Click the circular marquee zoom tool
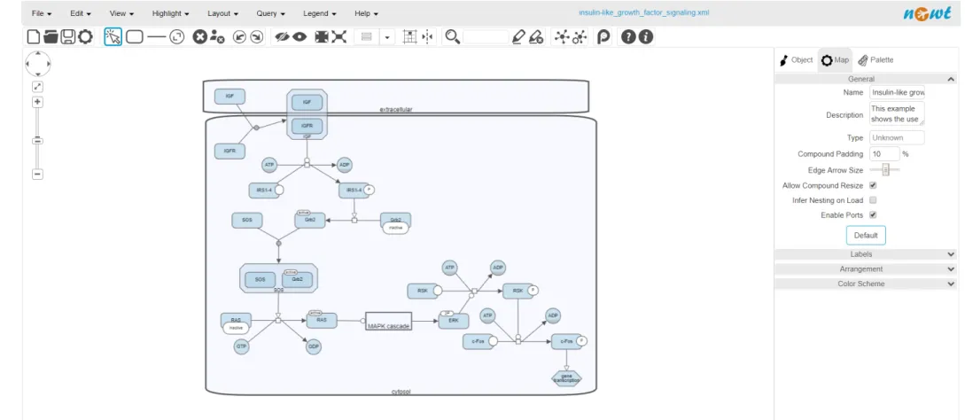The height and width of the screenshot is (420, 965). (x=177, y=37)
